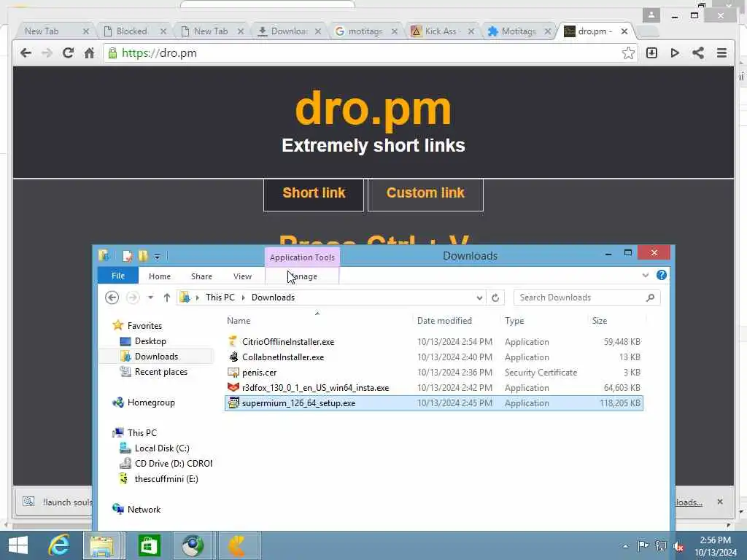Click the green padlock site info

tap(112, 52)
